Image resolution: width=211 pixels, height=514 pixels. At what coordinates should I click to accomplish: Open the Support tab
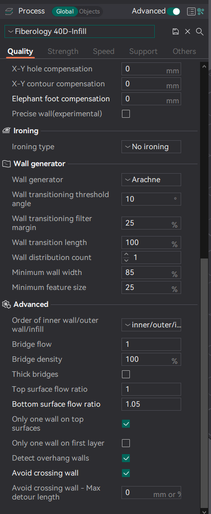[143, 51]
